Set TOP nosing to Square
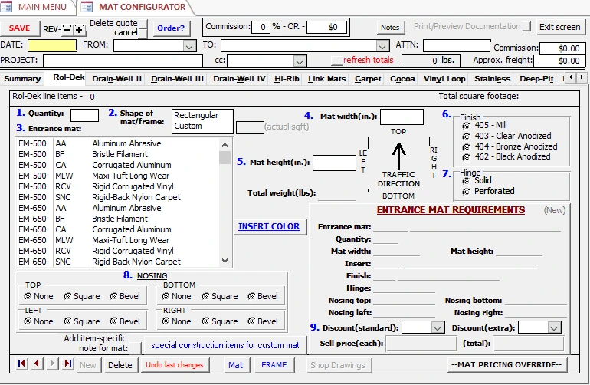 [67, 297]
